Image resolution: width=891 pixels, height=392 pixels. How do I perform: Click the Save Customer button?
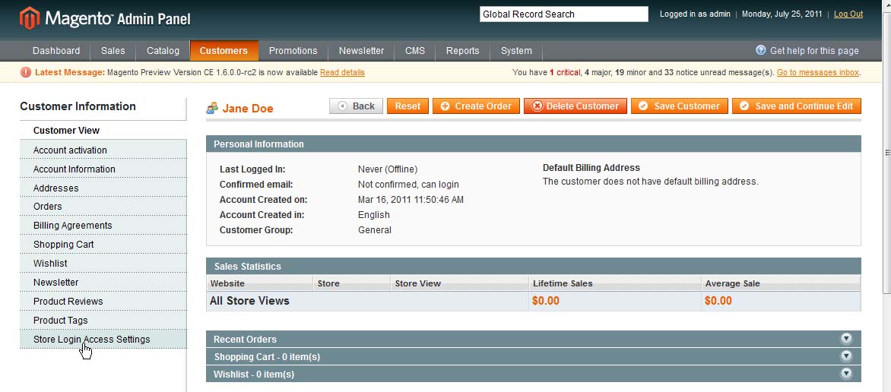coord(680,106)
